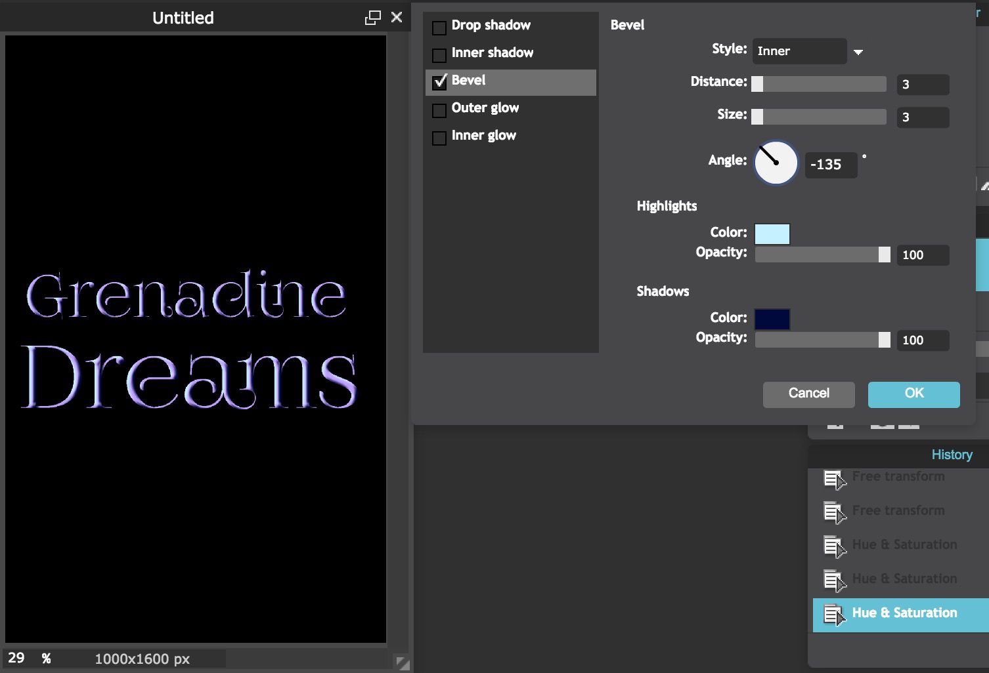Click the second Free transform history icon
The width and height of the screenshot is (989, 673).
point(834,512)
